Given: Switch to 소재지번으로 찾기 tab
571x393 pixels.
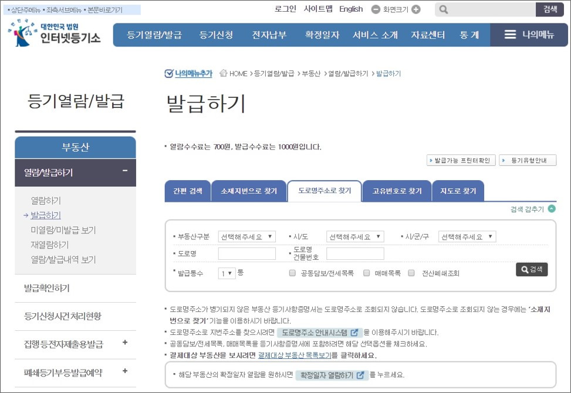Looking at the screenshot, I should coord(249,191).
